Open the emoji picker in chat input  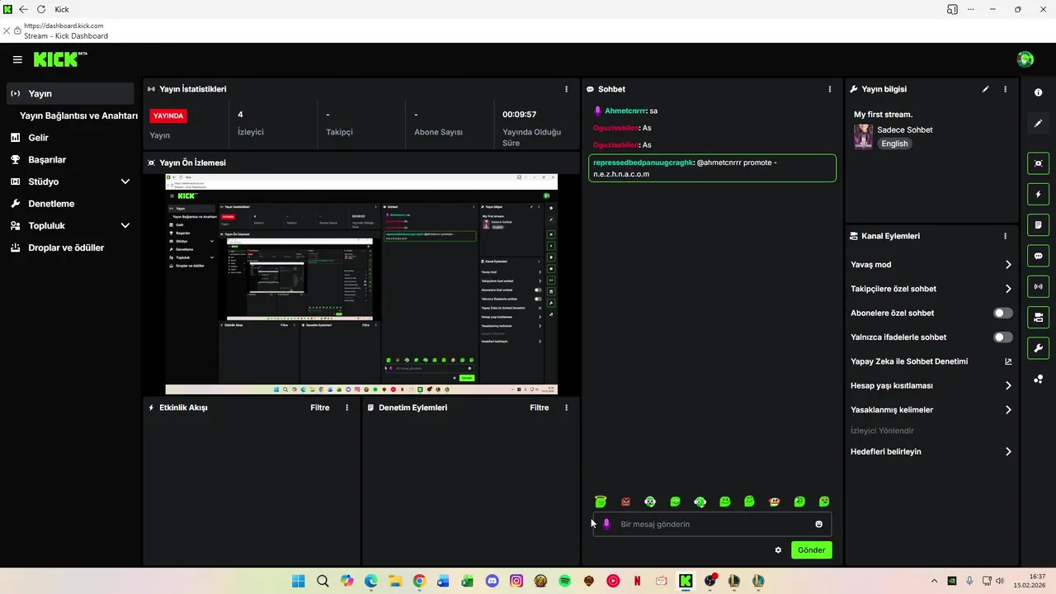pos(818,524)
